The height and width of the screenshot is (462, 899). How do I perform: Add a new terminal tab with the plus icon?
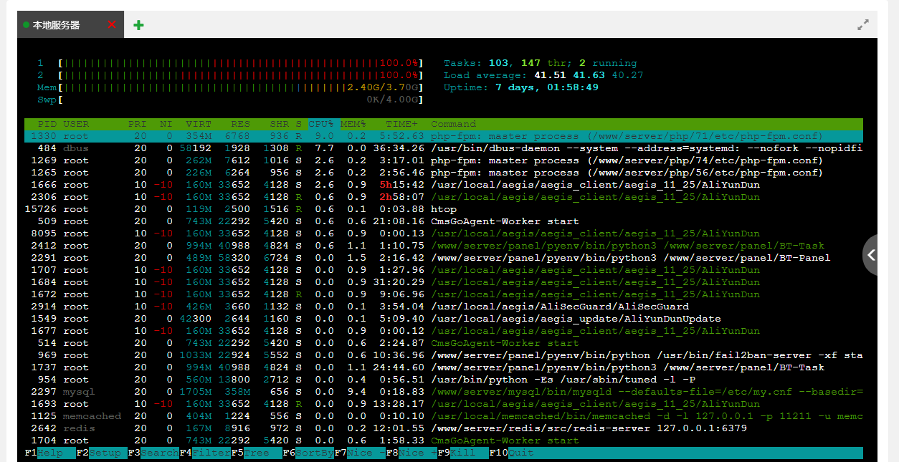pyautogui.click(x=138, y=25)
